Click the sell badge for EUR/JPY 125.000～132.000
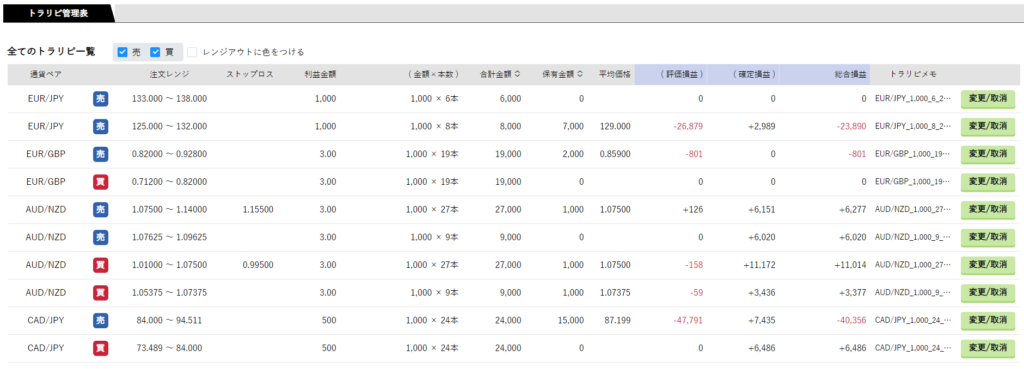Screen dimensions: 1024x369 [x=101, y=127]
